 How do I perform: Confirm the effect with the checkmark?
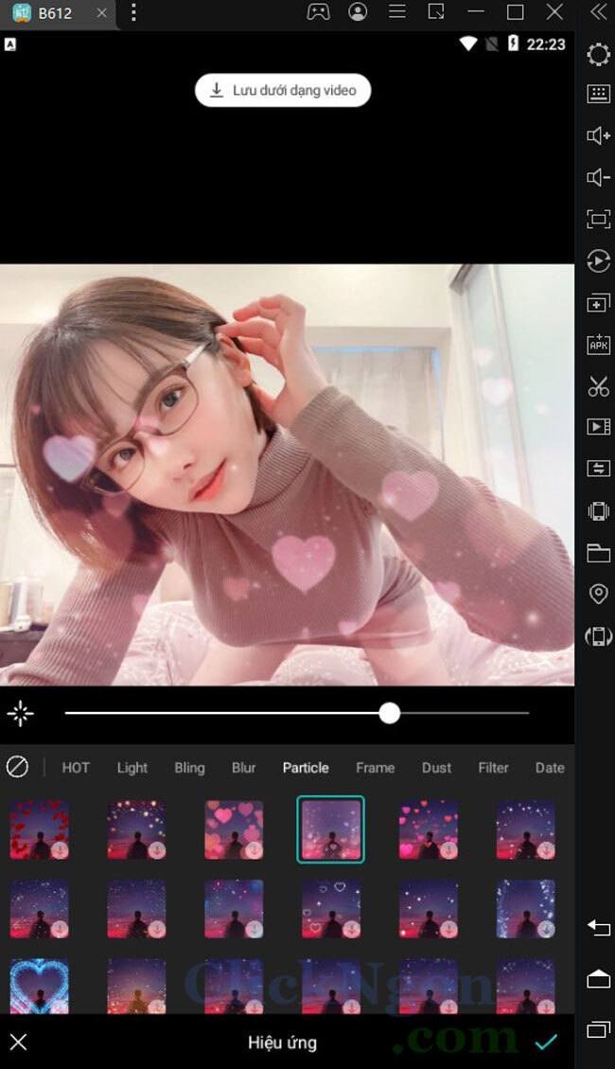546,1042
